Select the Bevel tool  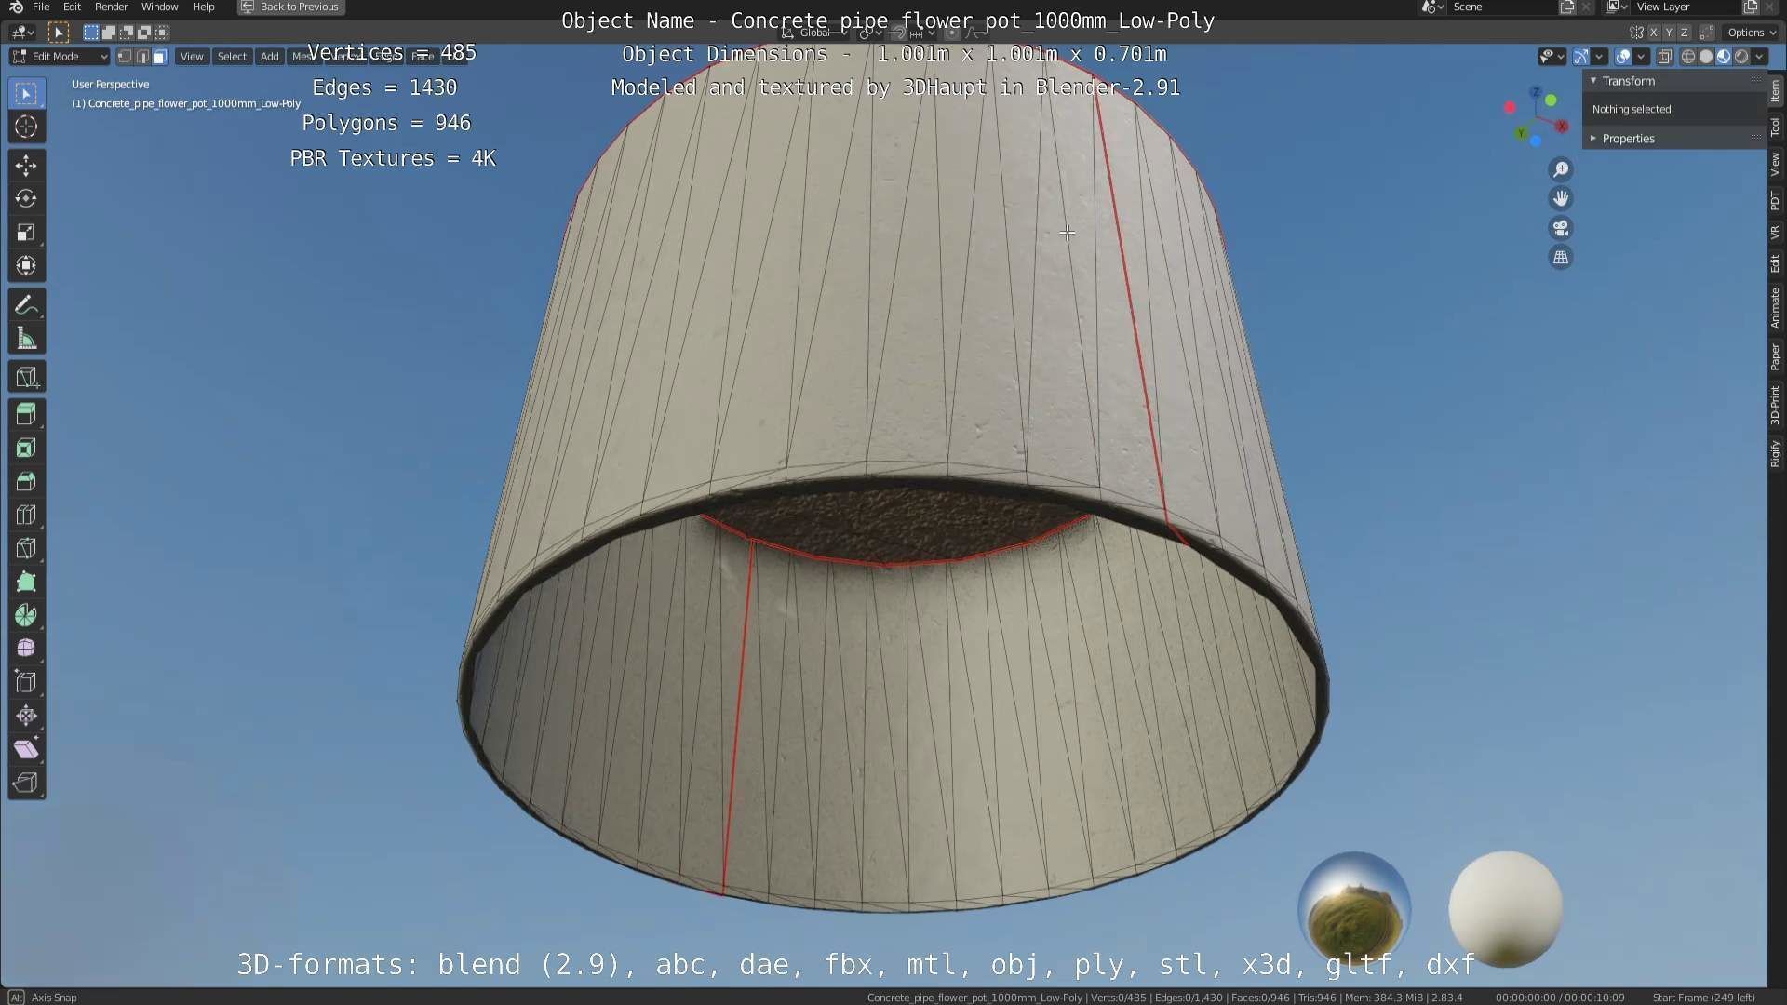click(x=26, y=482)
